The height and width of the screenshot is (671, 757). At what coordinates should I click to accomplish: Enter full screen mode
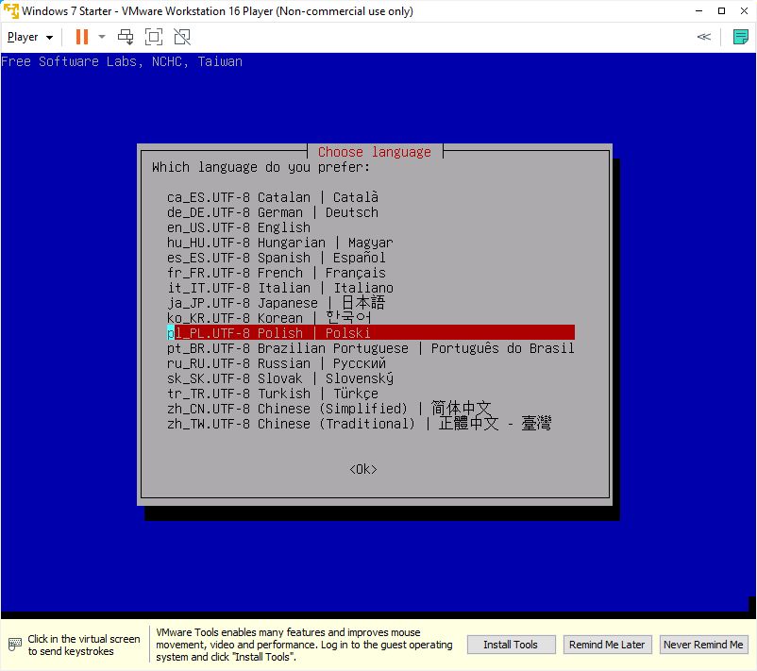154,37
